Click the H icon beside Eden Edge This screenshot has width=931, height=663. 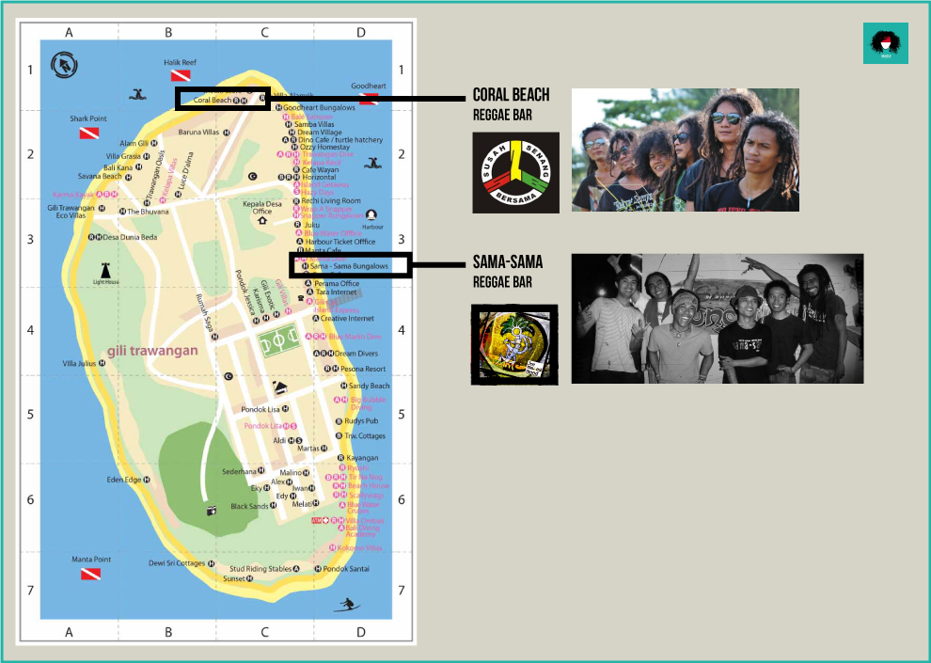coord(147,480)
